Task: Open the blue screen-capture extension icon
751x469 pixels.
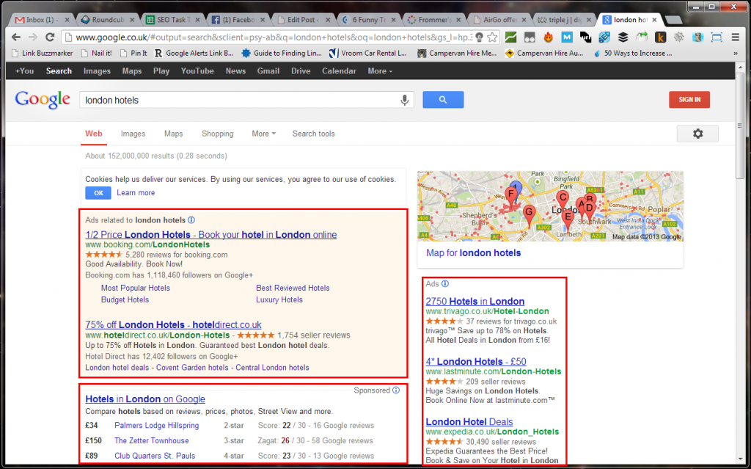Action: point(717,37)
